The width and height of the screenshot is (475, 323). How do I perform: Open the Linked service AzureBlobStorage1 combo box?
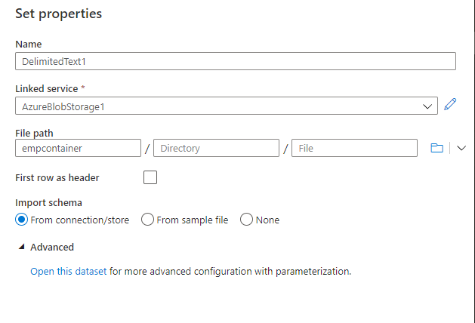tap(219, 106)
